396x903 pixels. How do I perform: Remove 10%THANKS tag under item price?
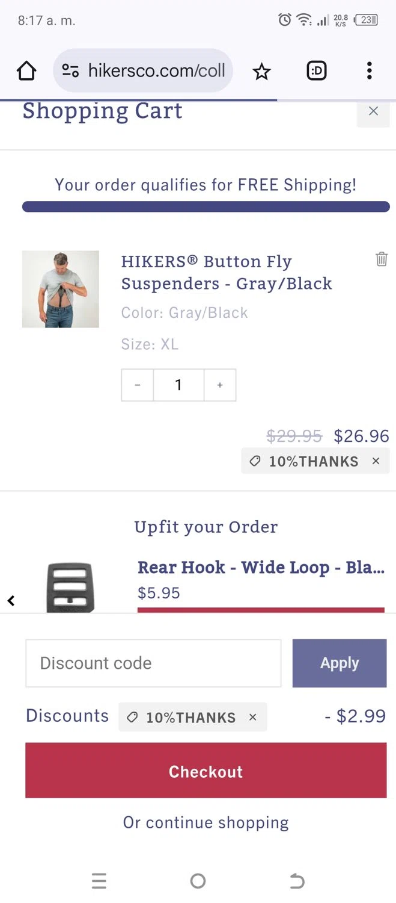(x=376, y=461)
